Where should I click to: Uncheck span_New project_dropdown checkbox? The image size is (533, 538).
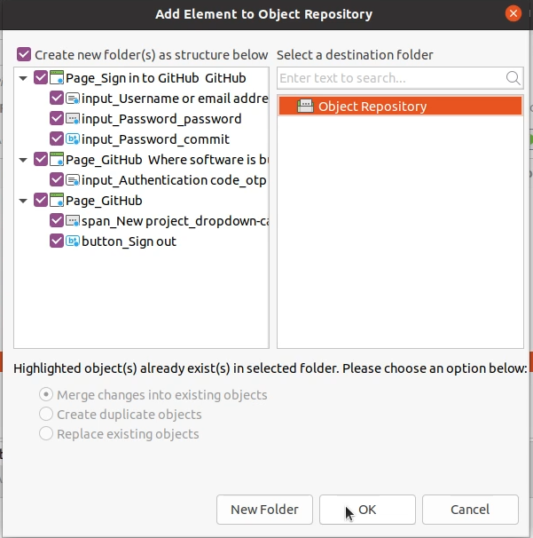[x=57, y=221]
